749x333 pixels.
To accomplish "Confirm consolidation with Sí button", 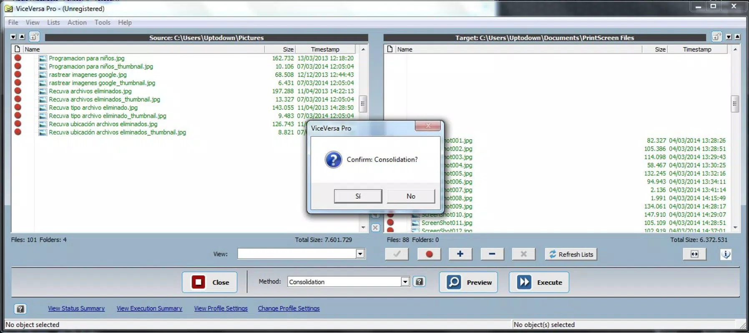I will 358,196.
